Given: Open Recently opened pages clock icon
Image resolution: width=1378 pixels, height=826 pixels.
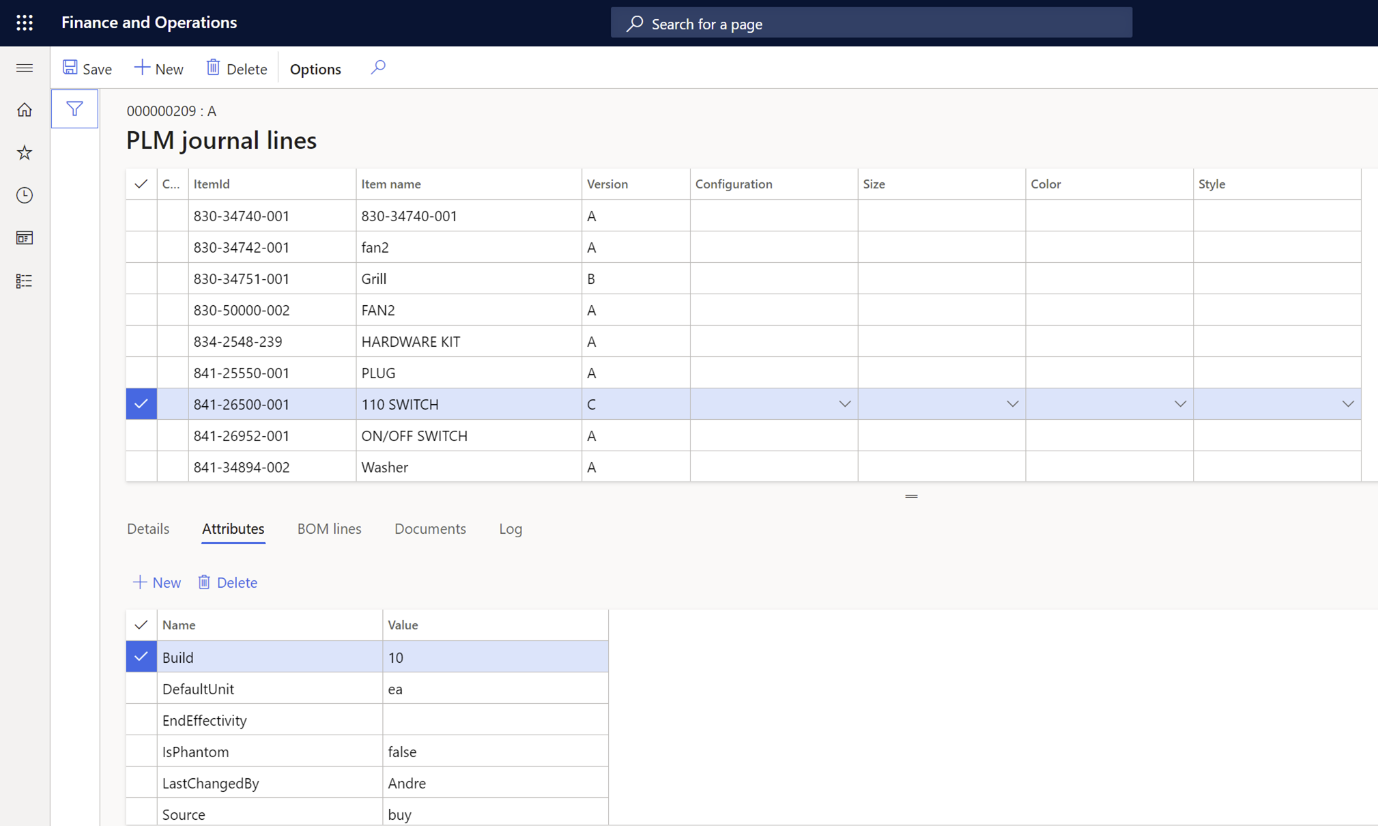Looking at the screenshot, I should (25, 195).
